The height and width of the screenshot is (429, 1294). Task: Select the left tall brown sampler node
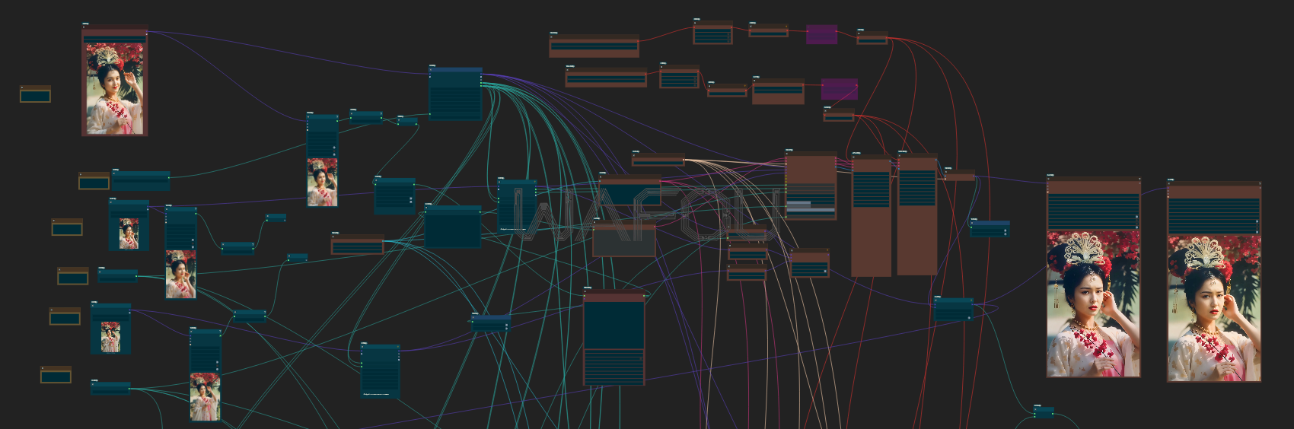871,217
